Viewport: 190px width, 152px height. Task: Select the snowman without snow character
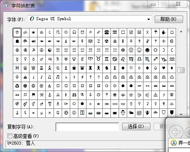click(123, 113)
